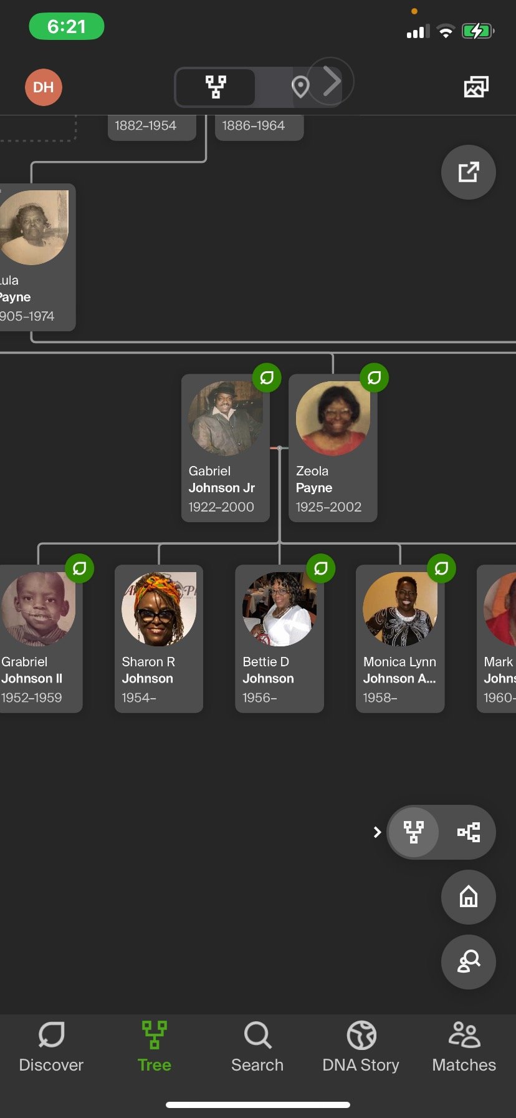The image size is (516, 1118).
Task: Open the photo gallery icon
Action: (476, 87)
